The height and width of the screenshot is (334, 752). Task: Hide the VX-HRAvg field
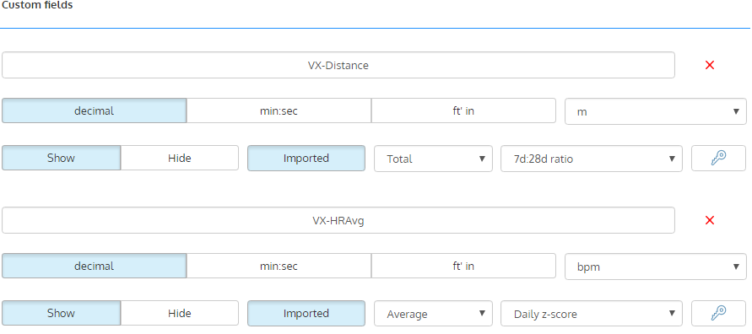click(180, 314)
